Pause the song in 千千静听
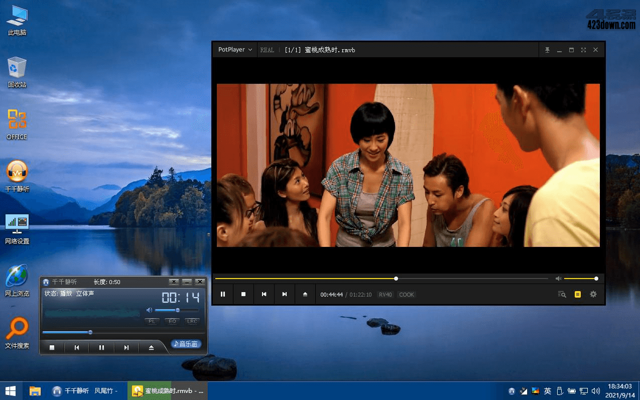The width and height of the screenshot is (640, 400). pos(101,347)
